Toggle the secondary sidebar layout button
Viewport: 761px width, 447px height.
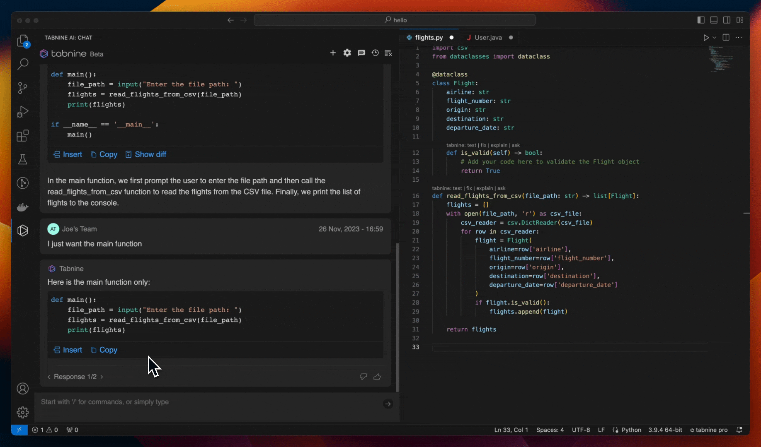pyautogui.click(x=727, y=20)
